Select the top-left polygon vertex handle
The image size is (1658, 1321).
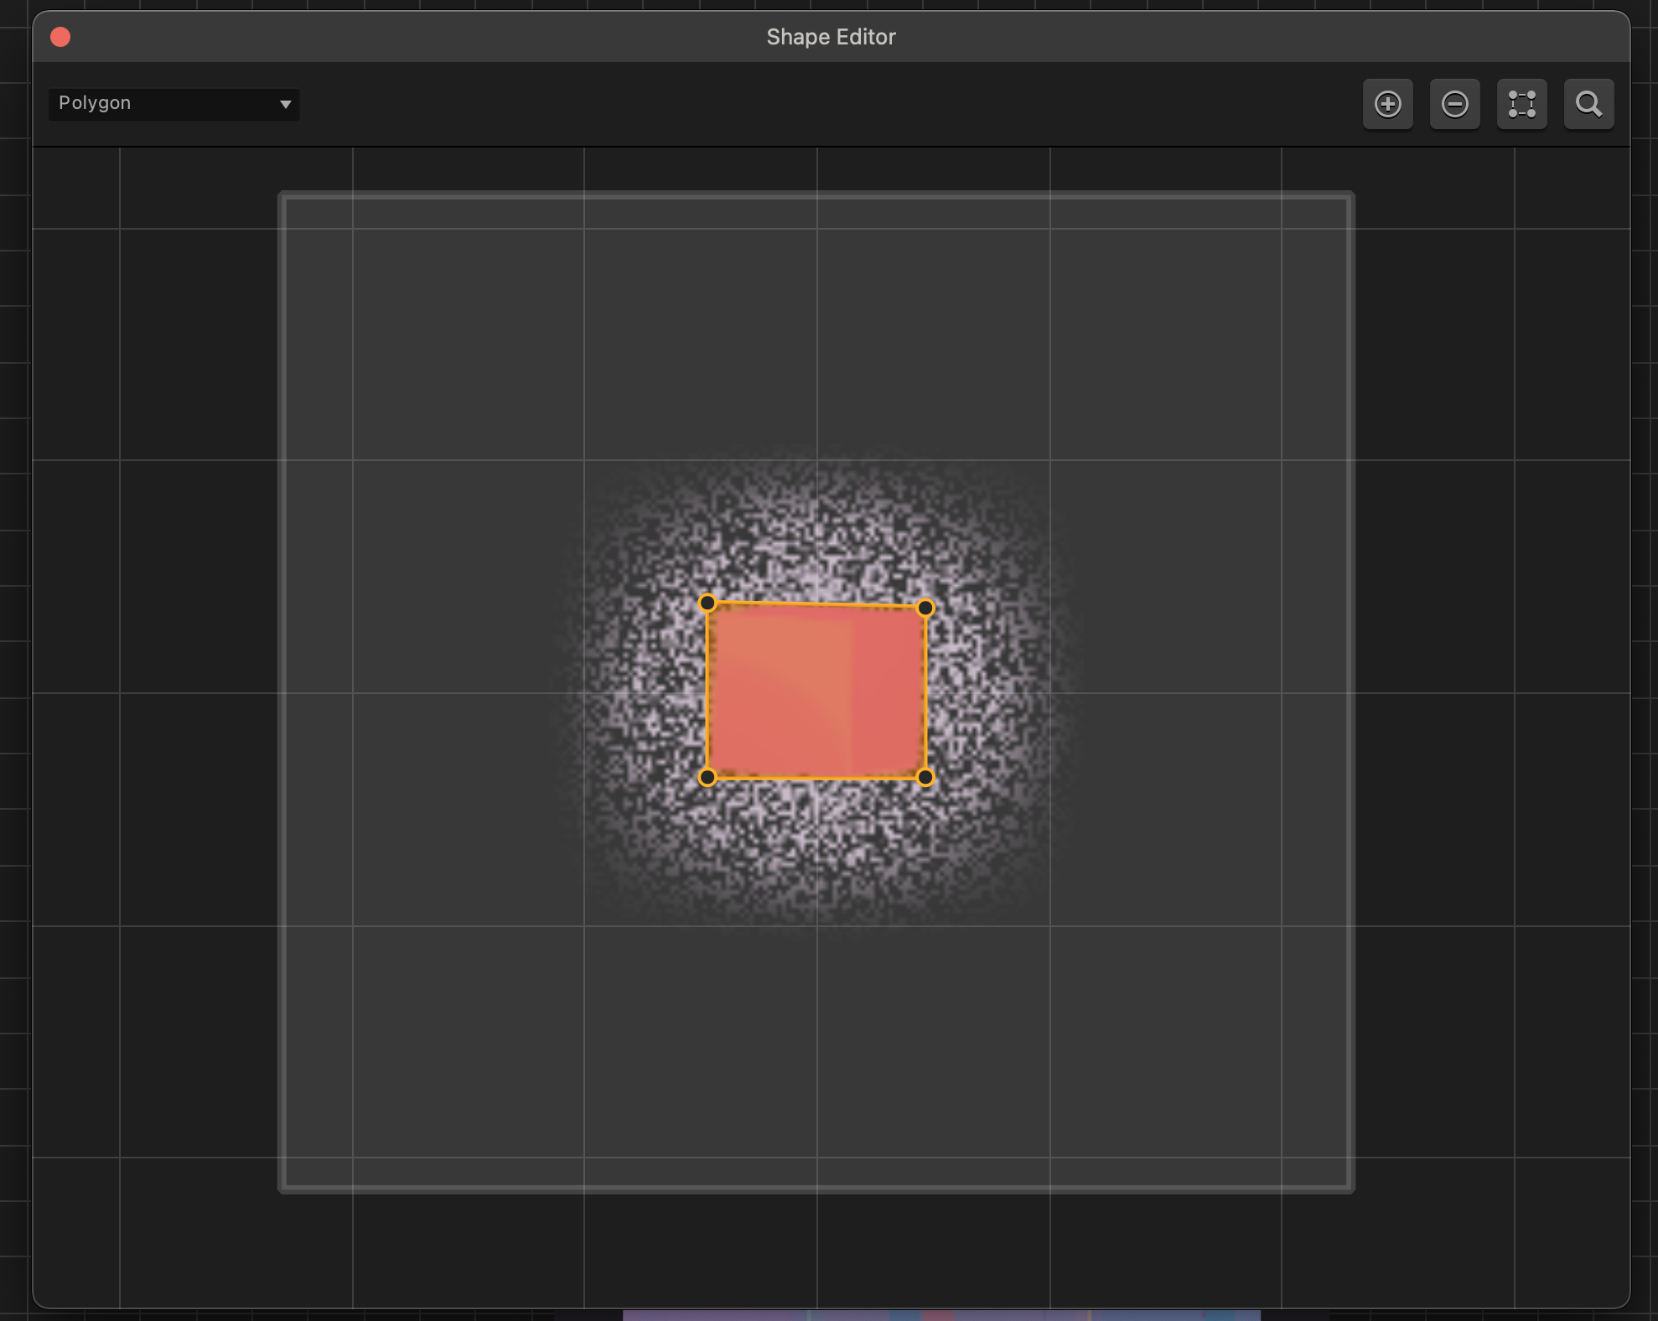[707, 603]
